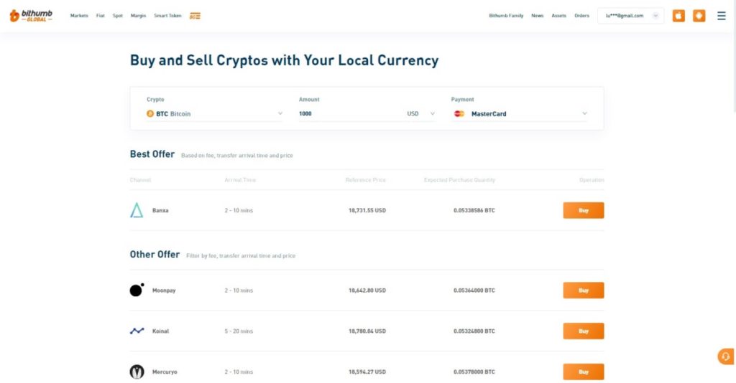Open the hamburger menu icon
The height and width of the screenshot is (383, 736).
pyautogui.click(x=721, y=16)
